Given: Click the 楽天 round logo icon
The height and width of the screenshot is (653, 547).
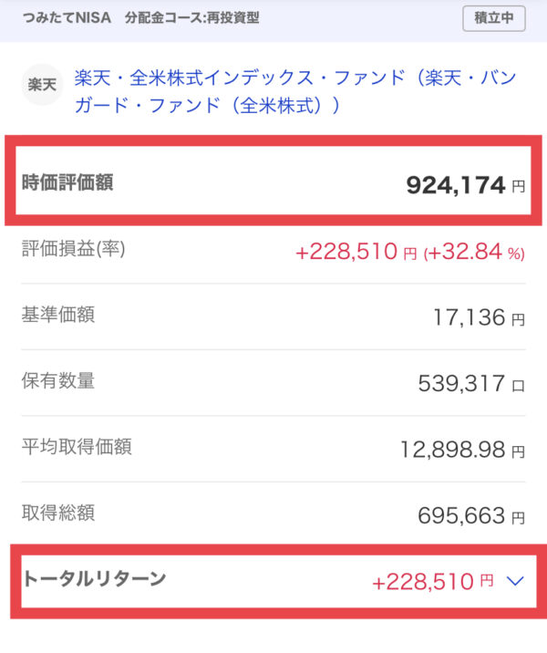Looking at the screenshot, I should coord(42,85).
